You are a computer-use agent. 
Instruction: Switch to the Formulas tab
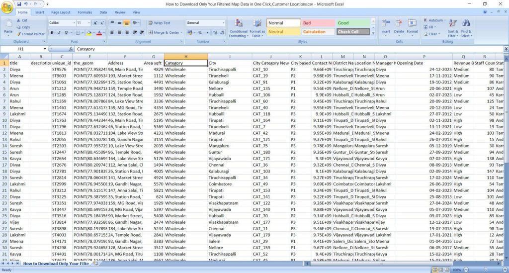click(85, 12)
